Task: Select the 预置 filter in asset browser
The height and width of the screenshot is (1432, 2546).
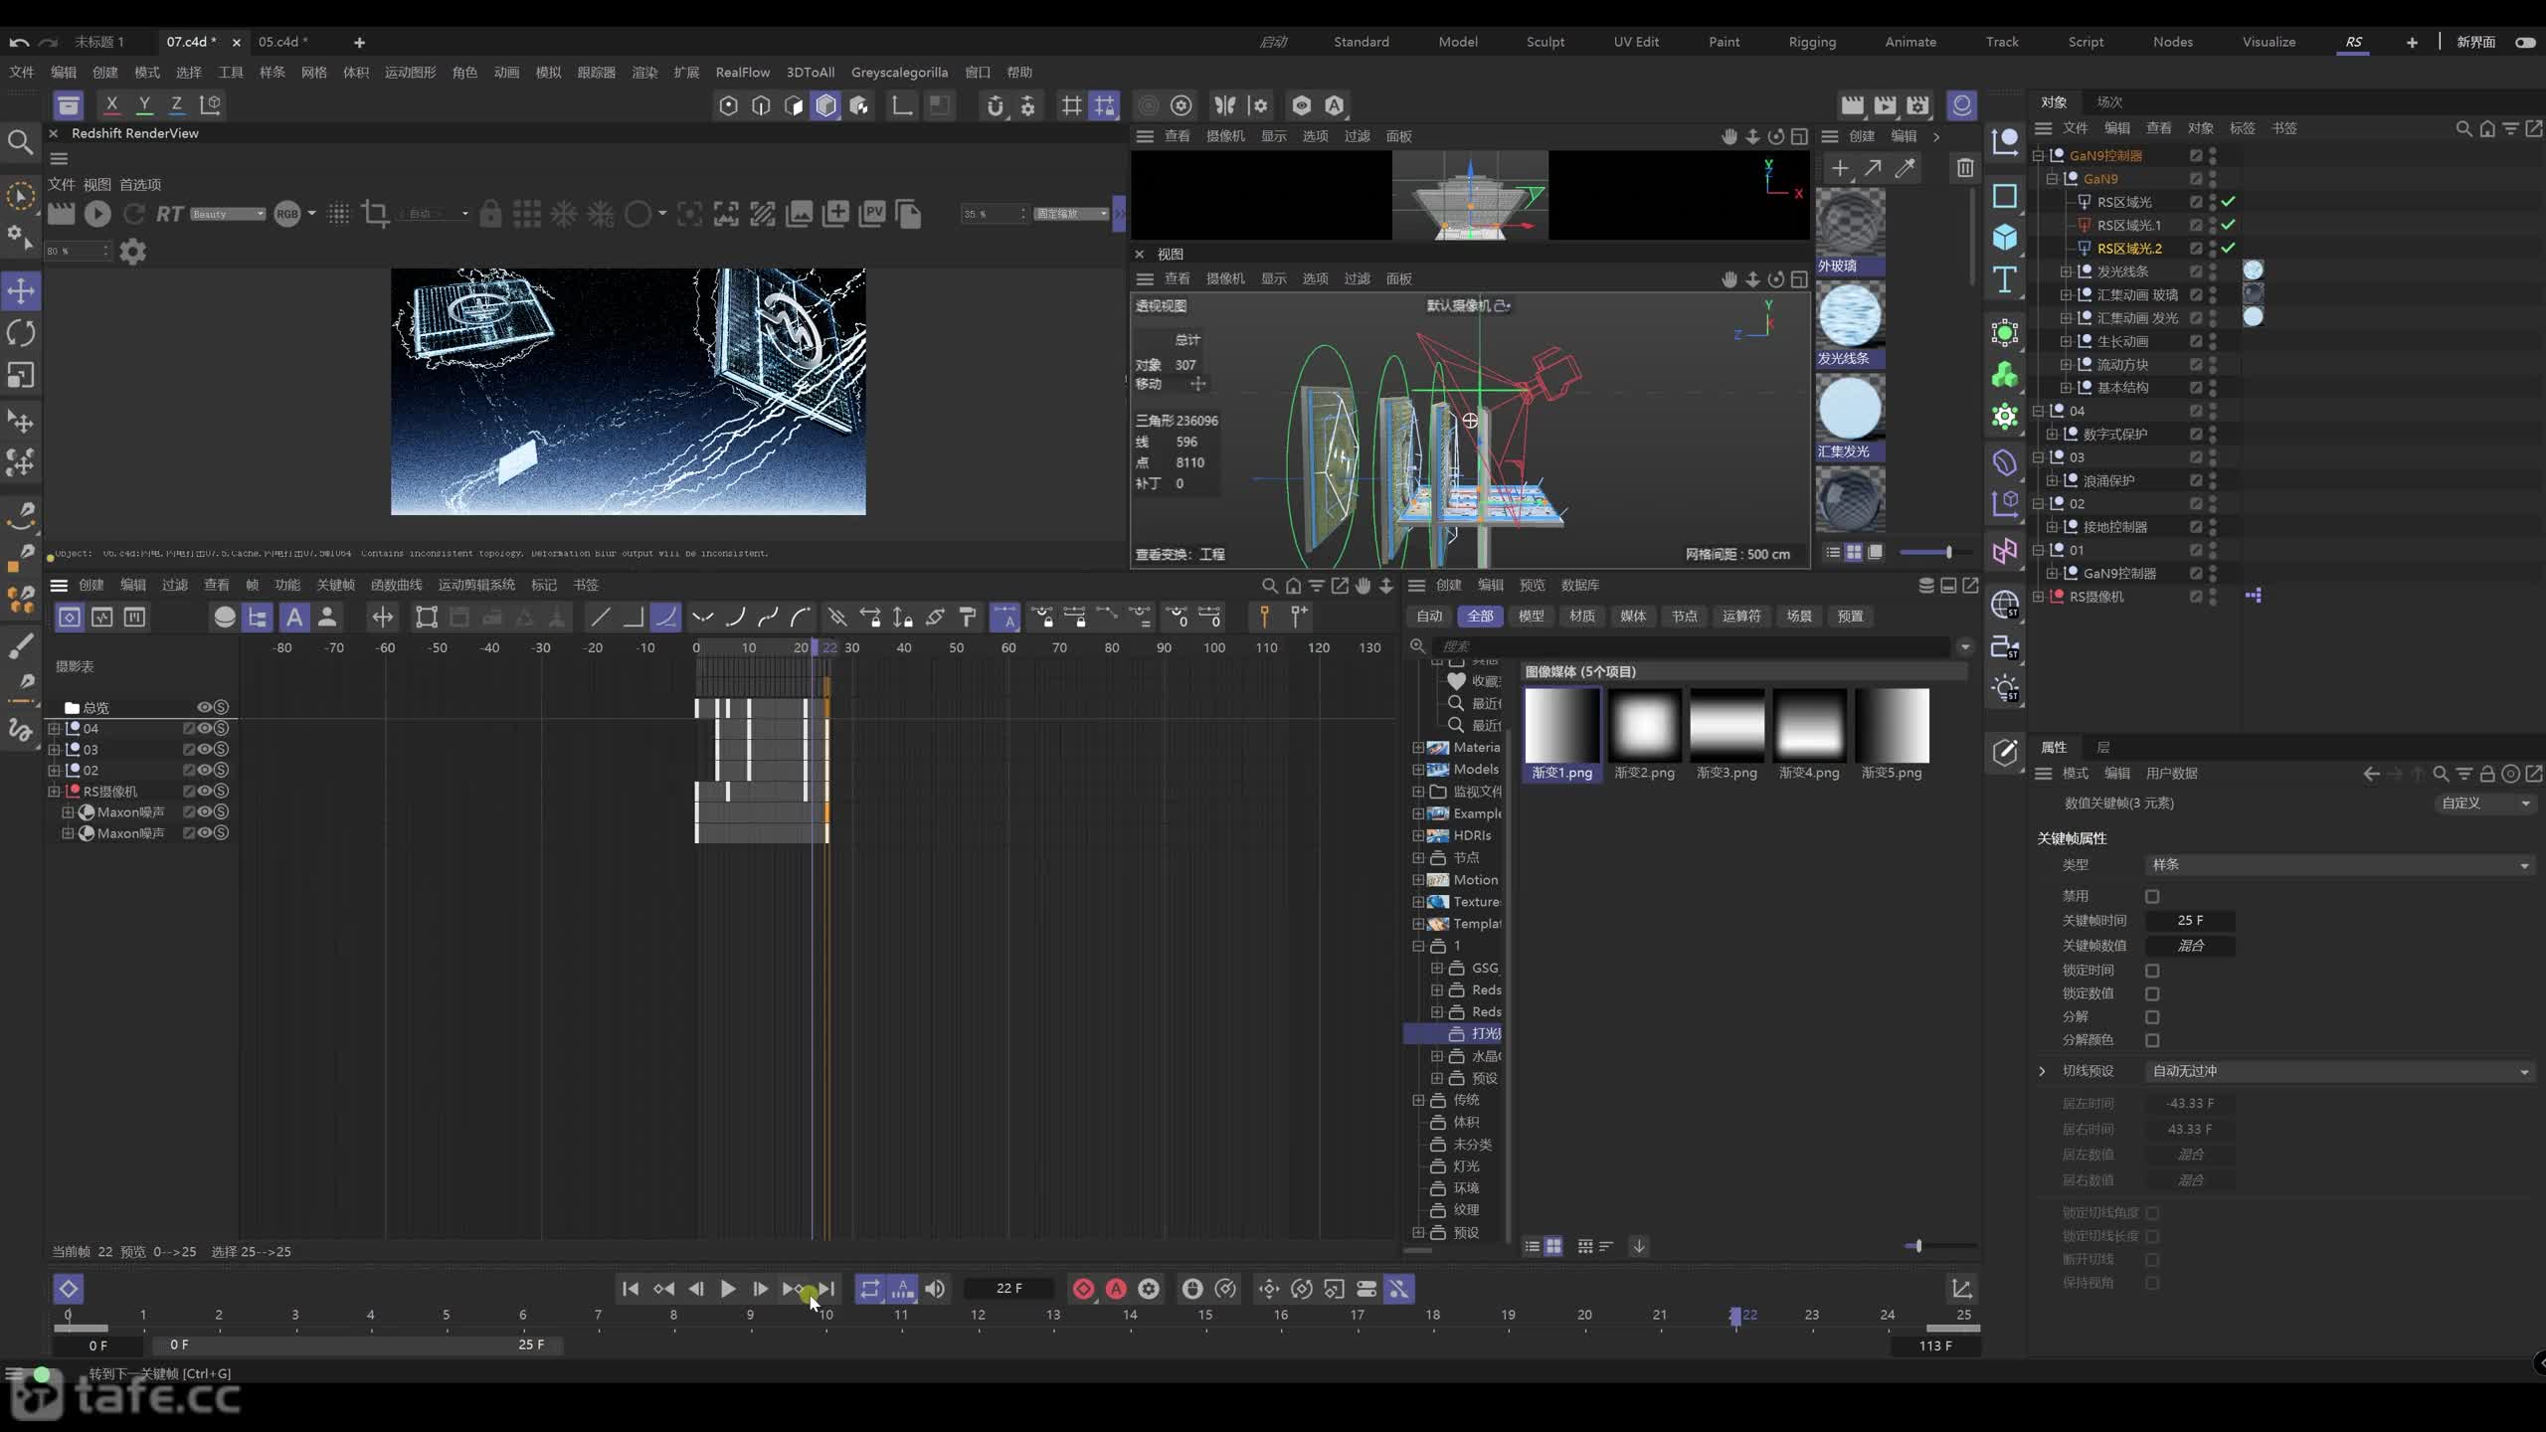Action: coord(1850,616)
